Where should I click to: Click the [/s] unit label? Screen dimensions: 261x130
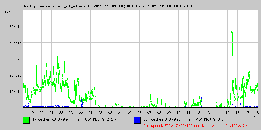(9, 12)
